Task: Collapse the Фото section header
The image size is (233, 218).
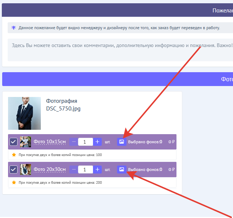Action: click(117, 79)
